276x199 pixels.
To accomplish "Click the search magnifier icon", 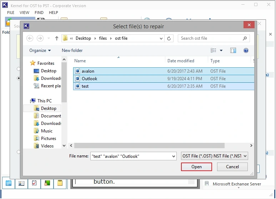I will [x=245, y=38].
